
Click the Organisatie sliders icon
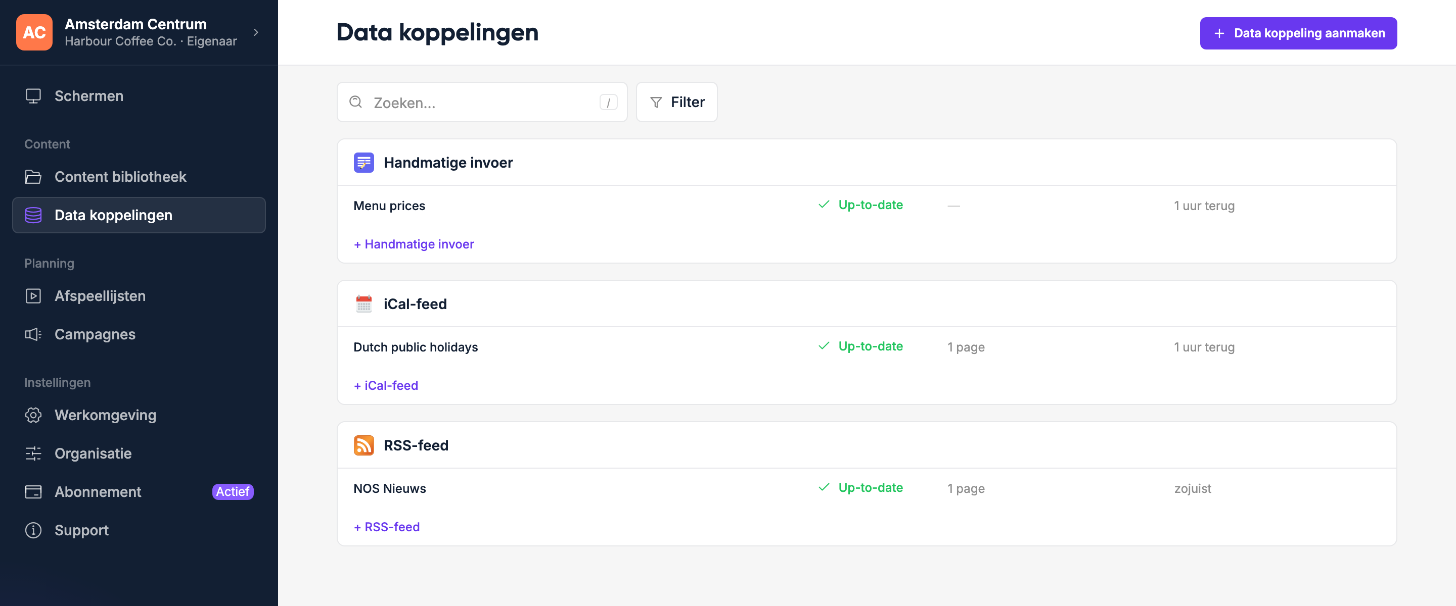(33, 453)
